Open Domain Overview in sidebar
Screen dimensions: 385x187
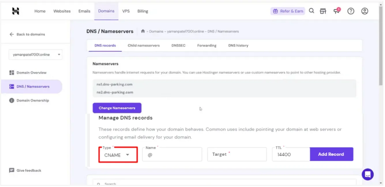(31, 72)
